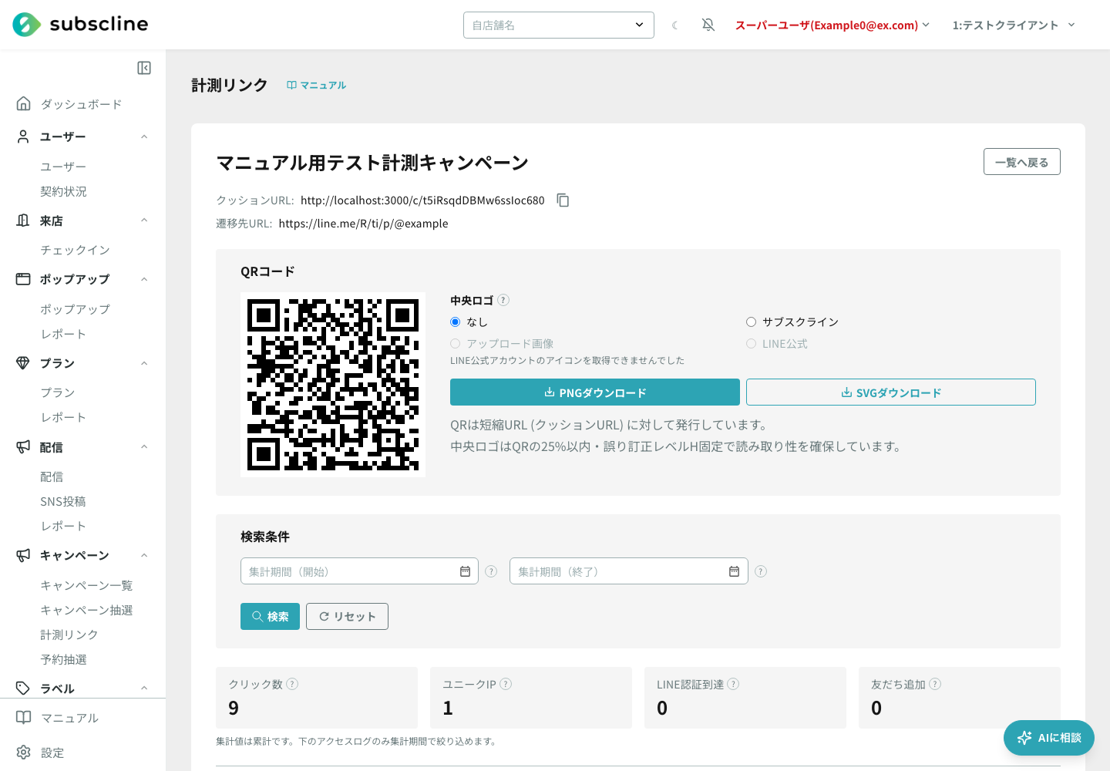
Task: Click help icon next to LINE認証到達
Action: pos(733,684)
